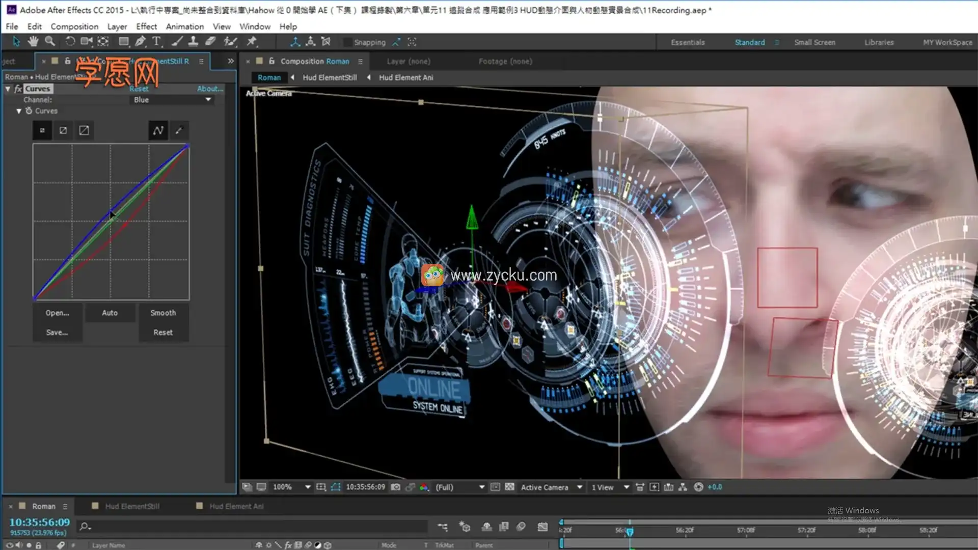Viewport: 978px width, 550px height.
Task: Pick the Clone Stamp tool
Action: coord(193,42)
